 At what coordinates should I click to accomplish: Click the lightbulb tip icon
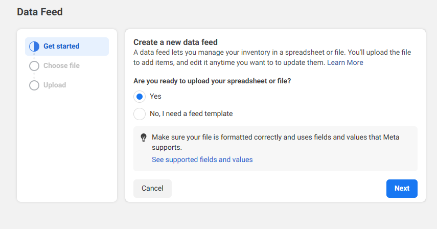144,138
